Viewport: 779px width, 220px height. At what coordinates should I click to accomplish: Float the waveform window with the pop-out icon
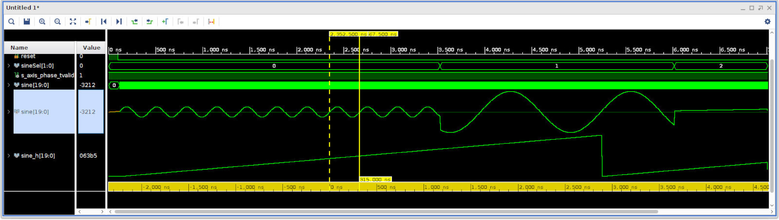(x=760, y=8)
